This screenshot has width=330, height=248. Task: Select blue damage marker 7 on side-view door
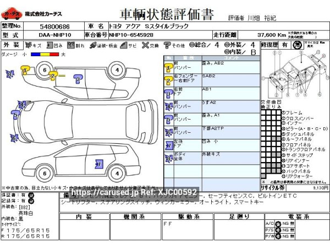(x=98, y=163)
